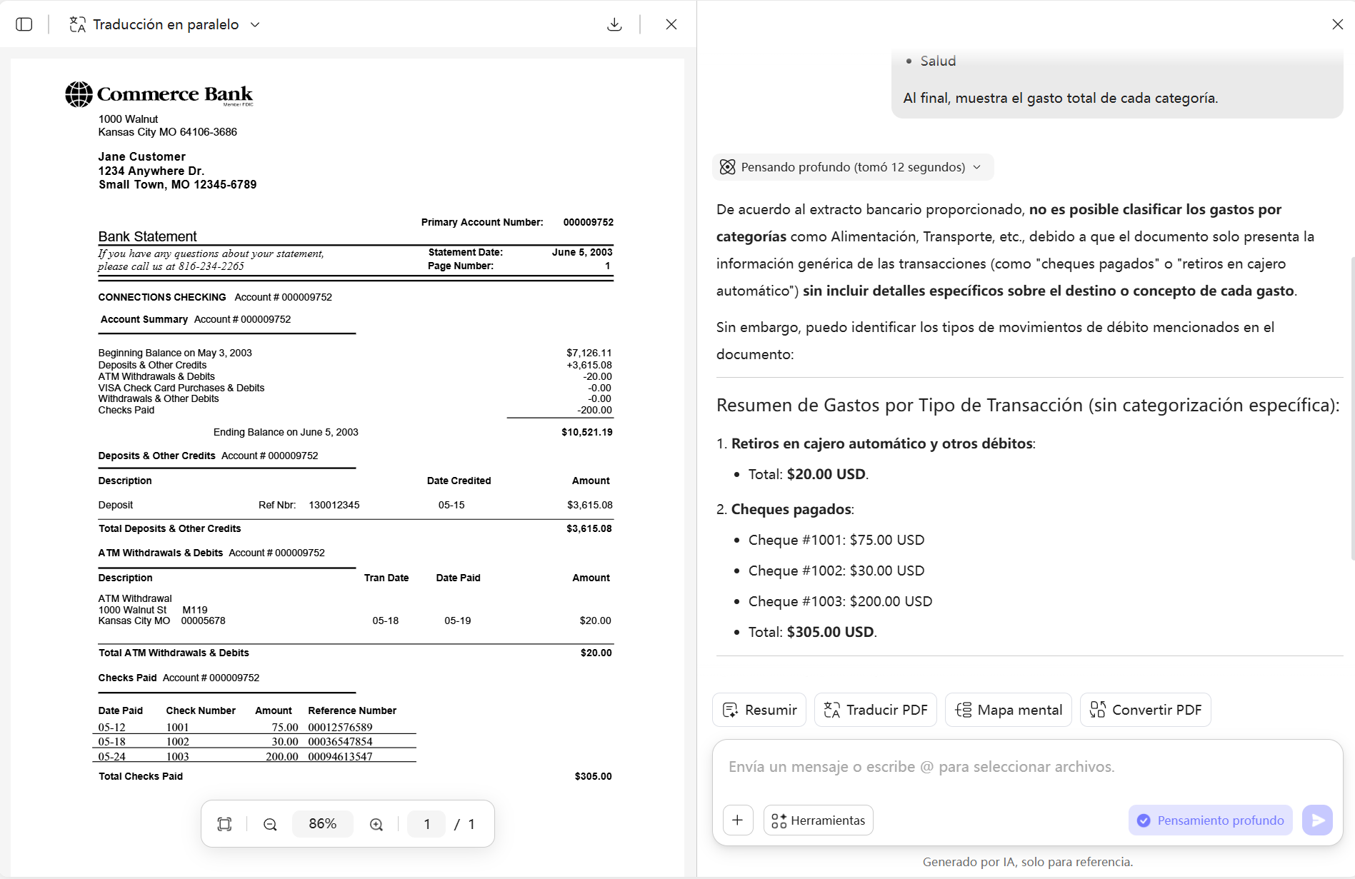Click check number 1002 in table
The height and width of the screenshot is (879, 1355).
177,742
